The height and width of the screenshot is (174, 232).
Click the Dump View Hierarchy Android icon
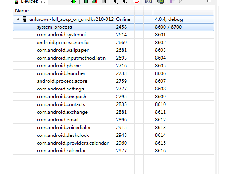pyautogui.click(x=160, y=2)
